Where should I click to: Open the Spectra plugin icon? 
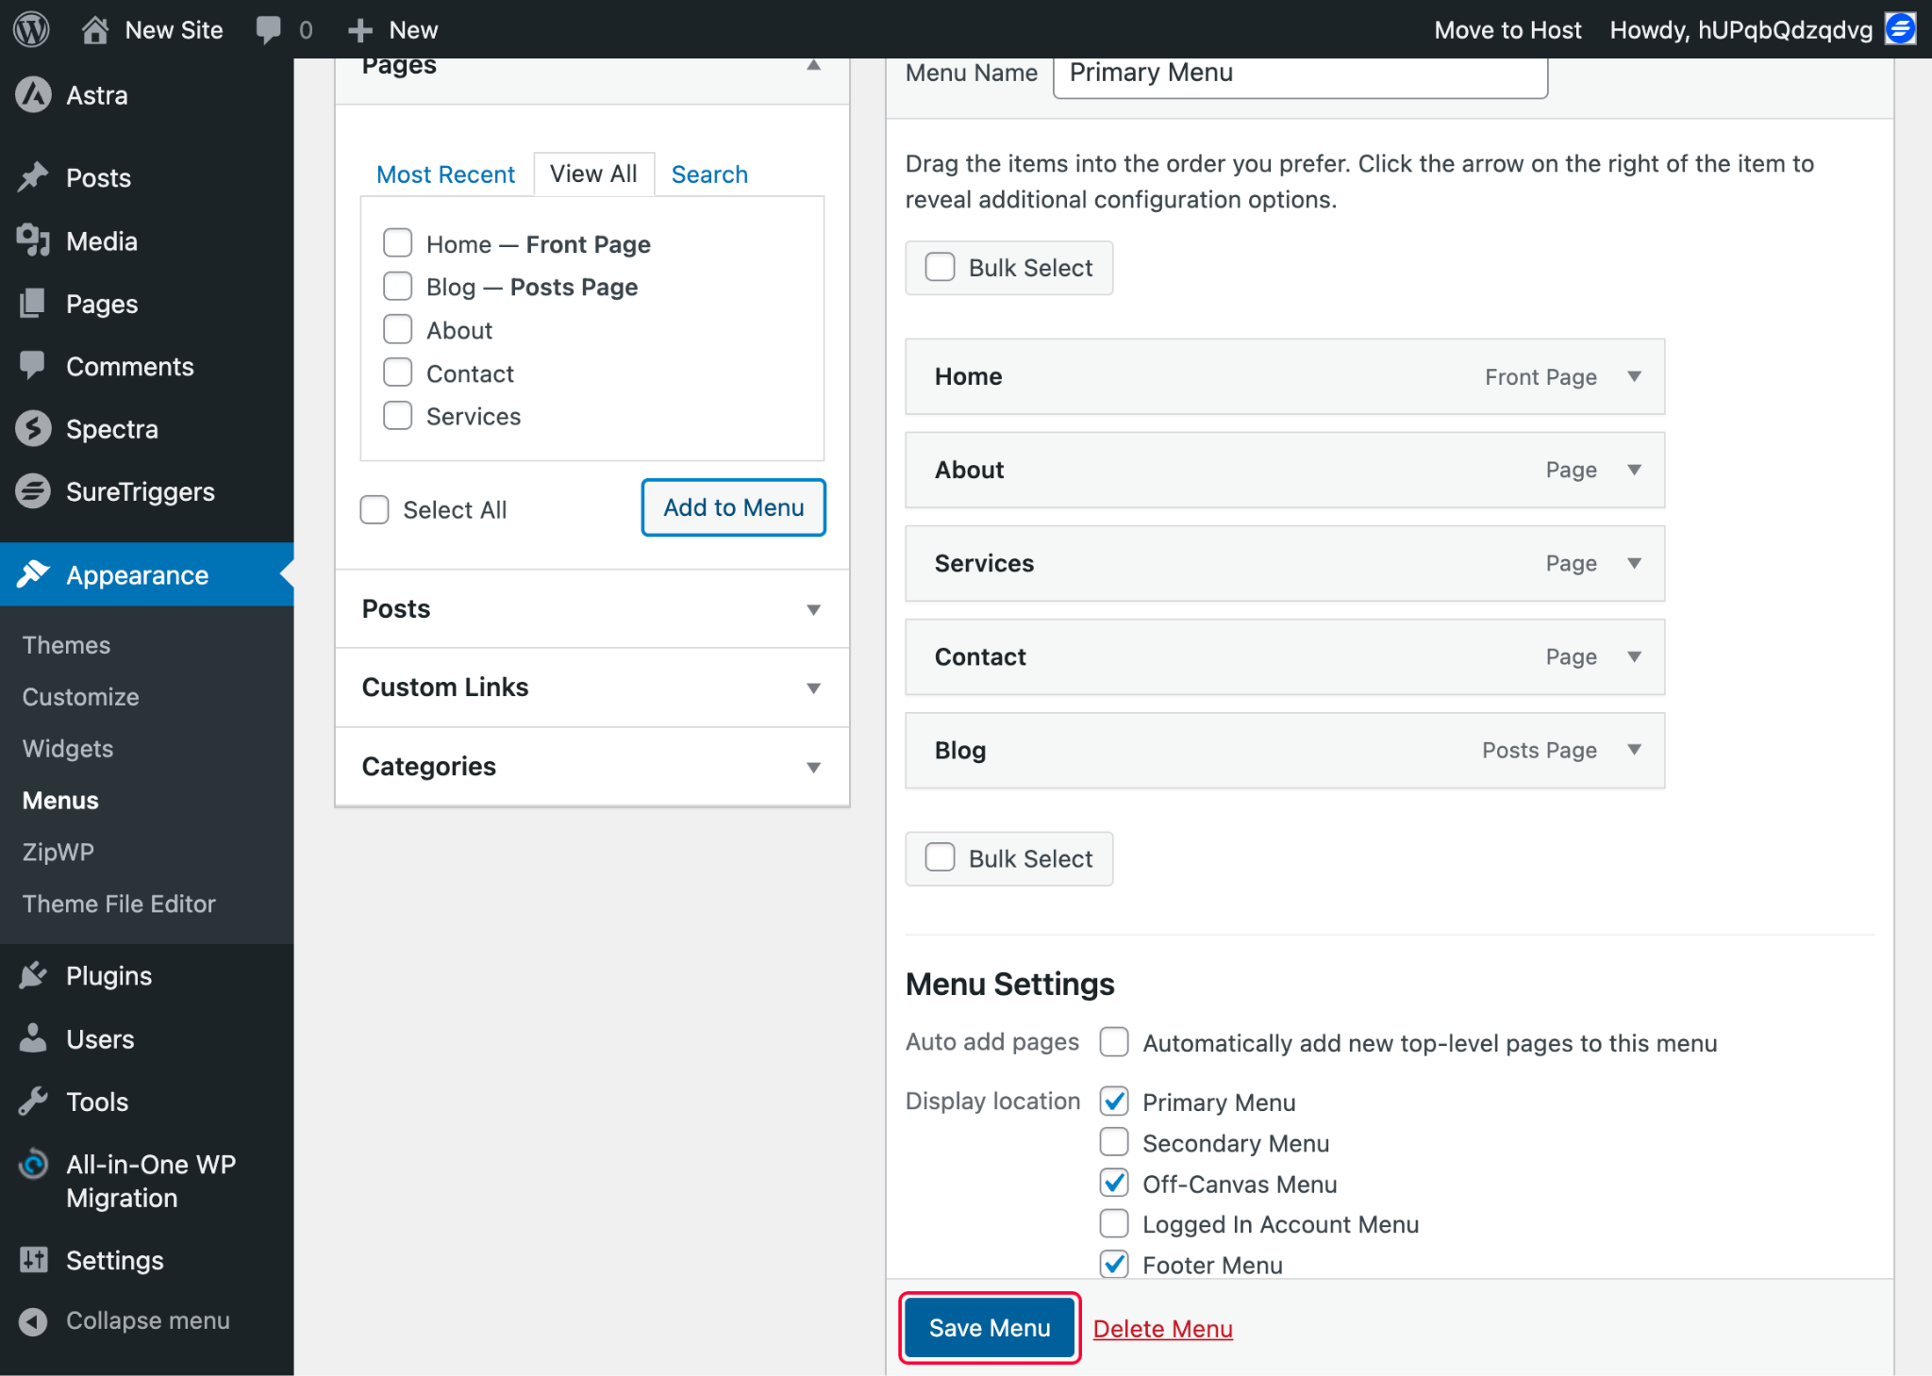[x=34, y=429]
